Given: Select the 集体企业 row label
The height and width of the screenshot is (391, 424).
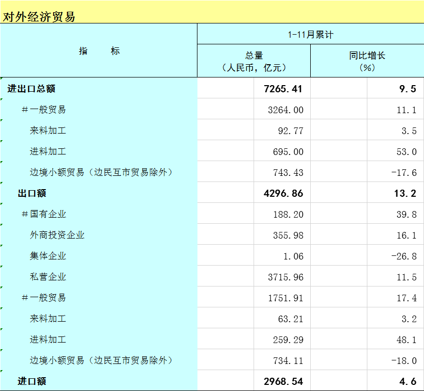Looking at the screenshot, I should coord(48,256).
